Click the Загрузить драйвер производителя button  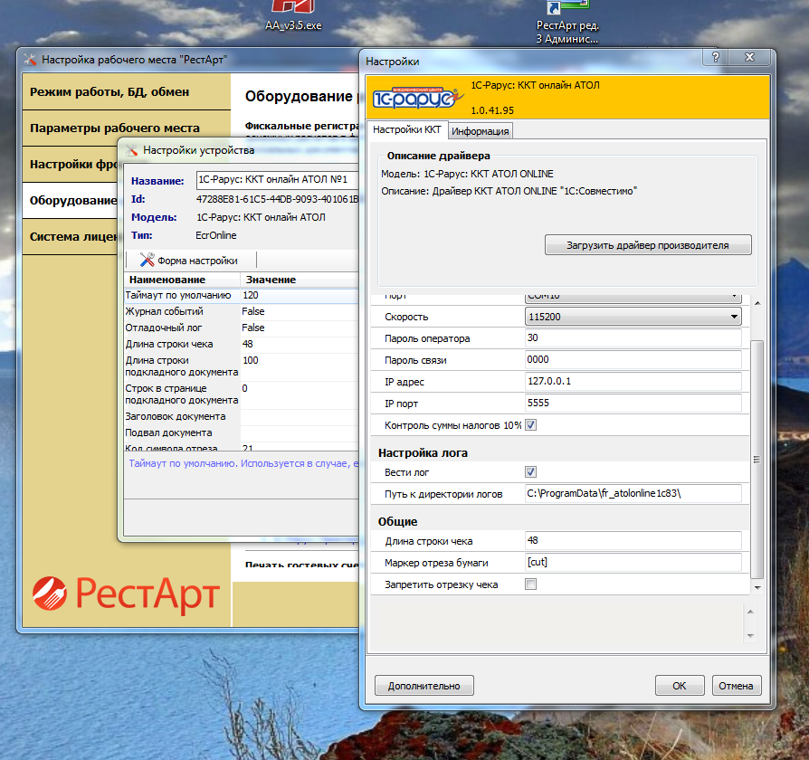pos(648,245)
